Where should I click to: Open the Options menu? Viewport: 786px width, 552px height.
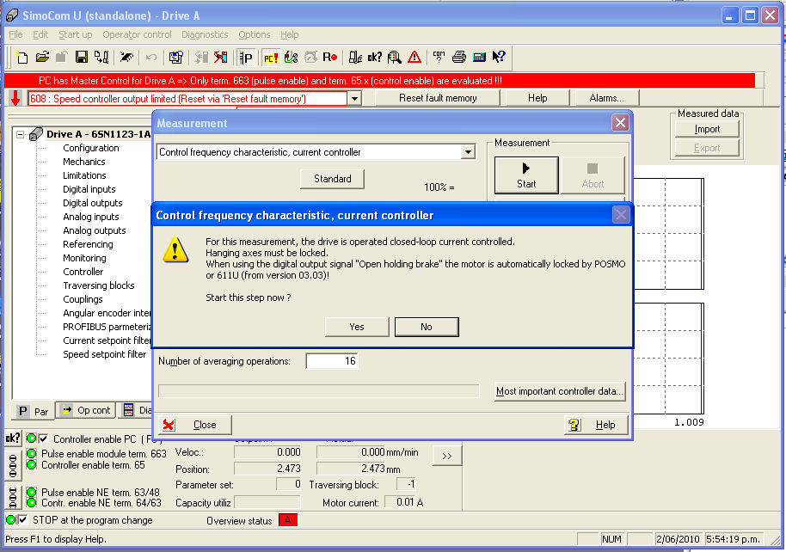tap(255, 34)
